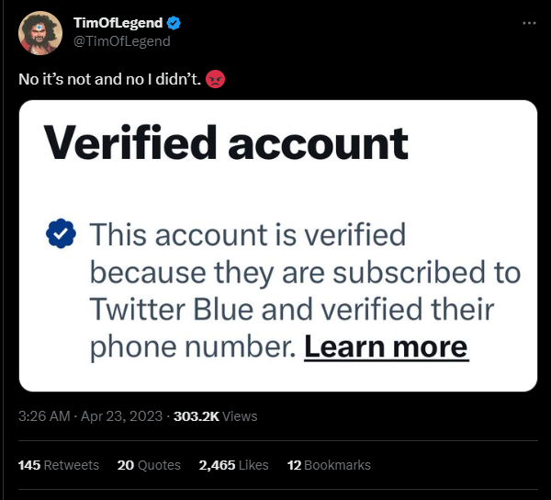551x500 pixels.
Task: View the 303.2K Views analytics
Action: pos(216,416)
